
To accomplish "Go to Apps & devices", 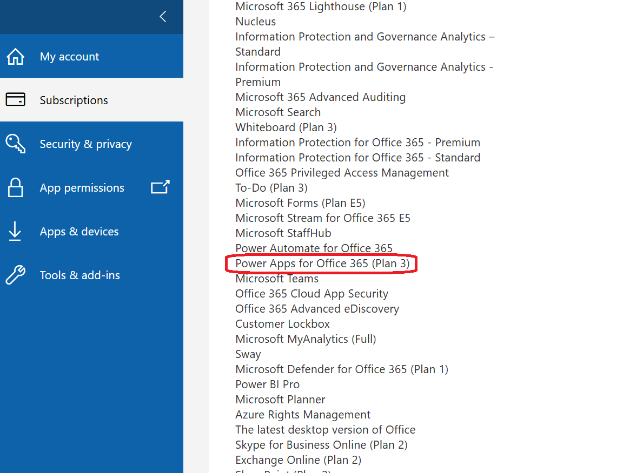I will 91,231.
